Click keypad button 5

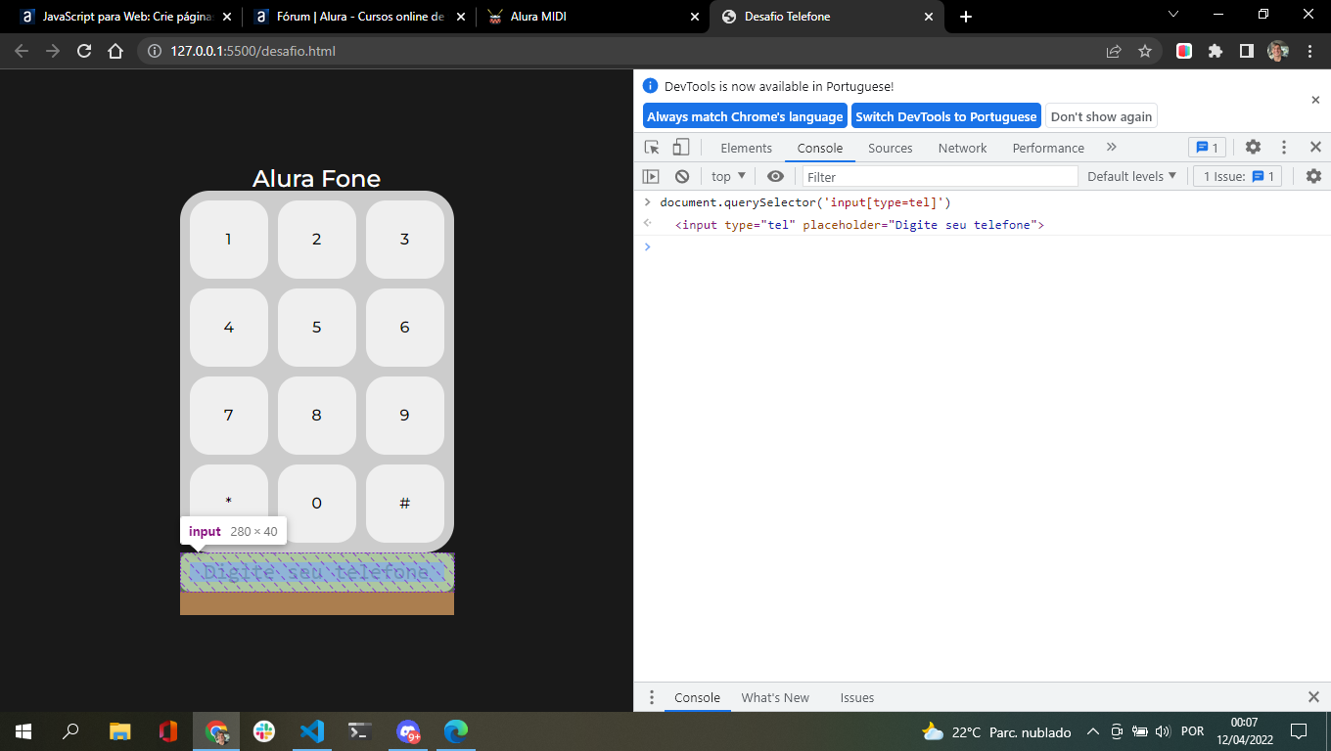click(x=317, y=328)
